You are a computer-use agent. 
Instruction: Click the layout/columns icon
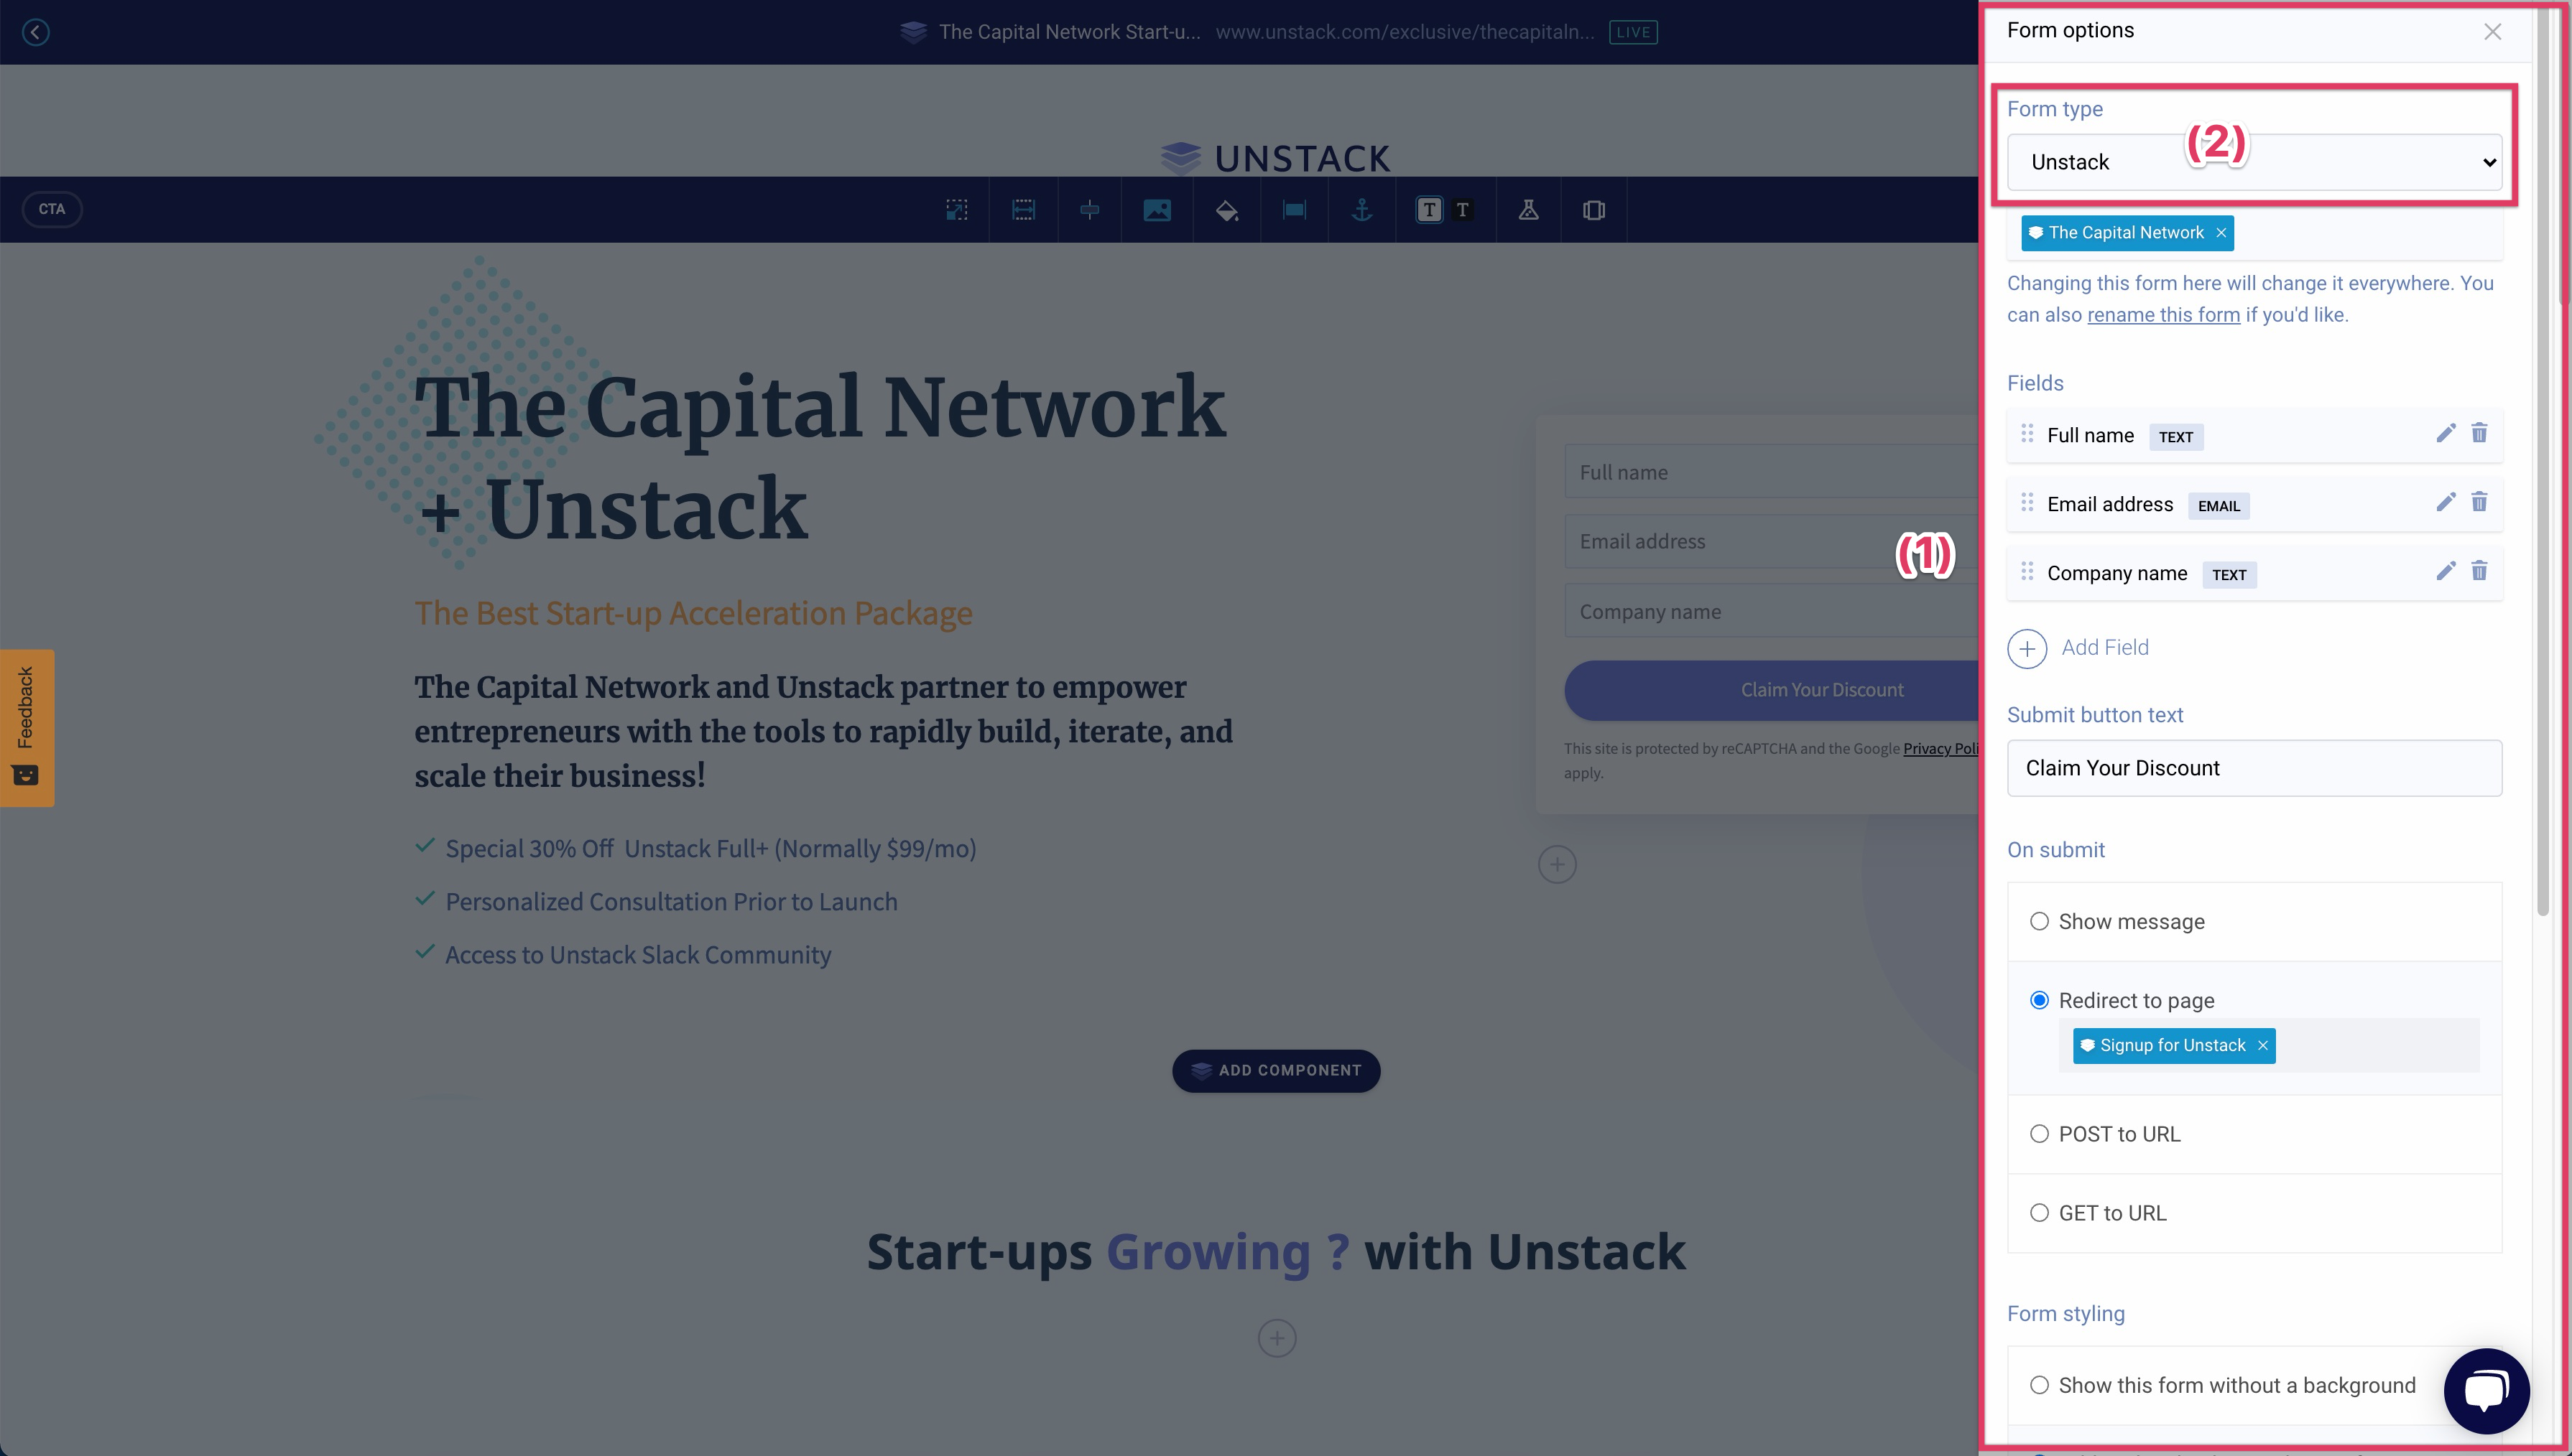(1591, 208)
